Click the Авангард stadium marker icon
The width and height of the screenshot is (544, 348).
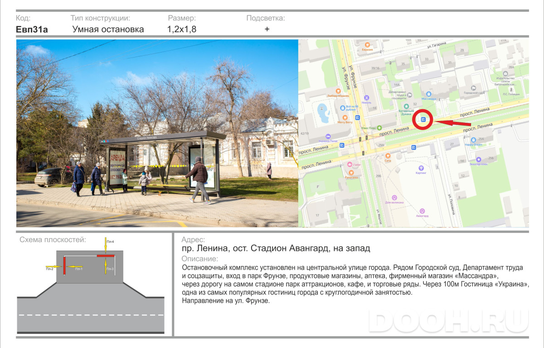(423, 211)
